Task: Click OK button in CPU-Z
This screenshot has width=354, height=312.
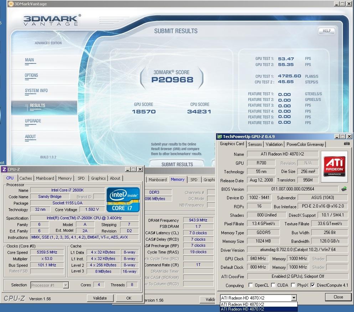Action: click(129, 298)
